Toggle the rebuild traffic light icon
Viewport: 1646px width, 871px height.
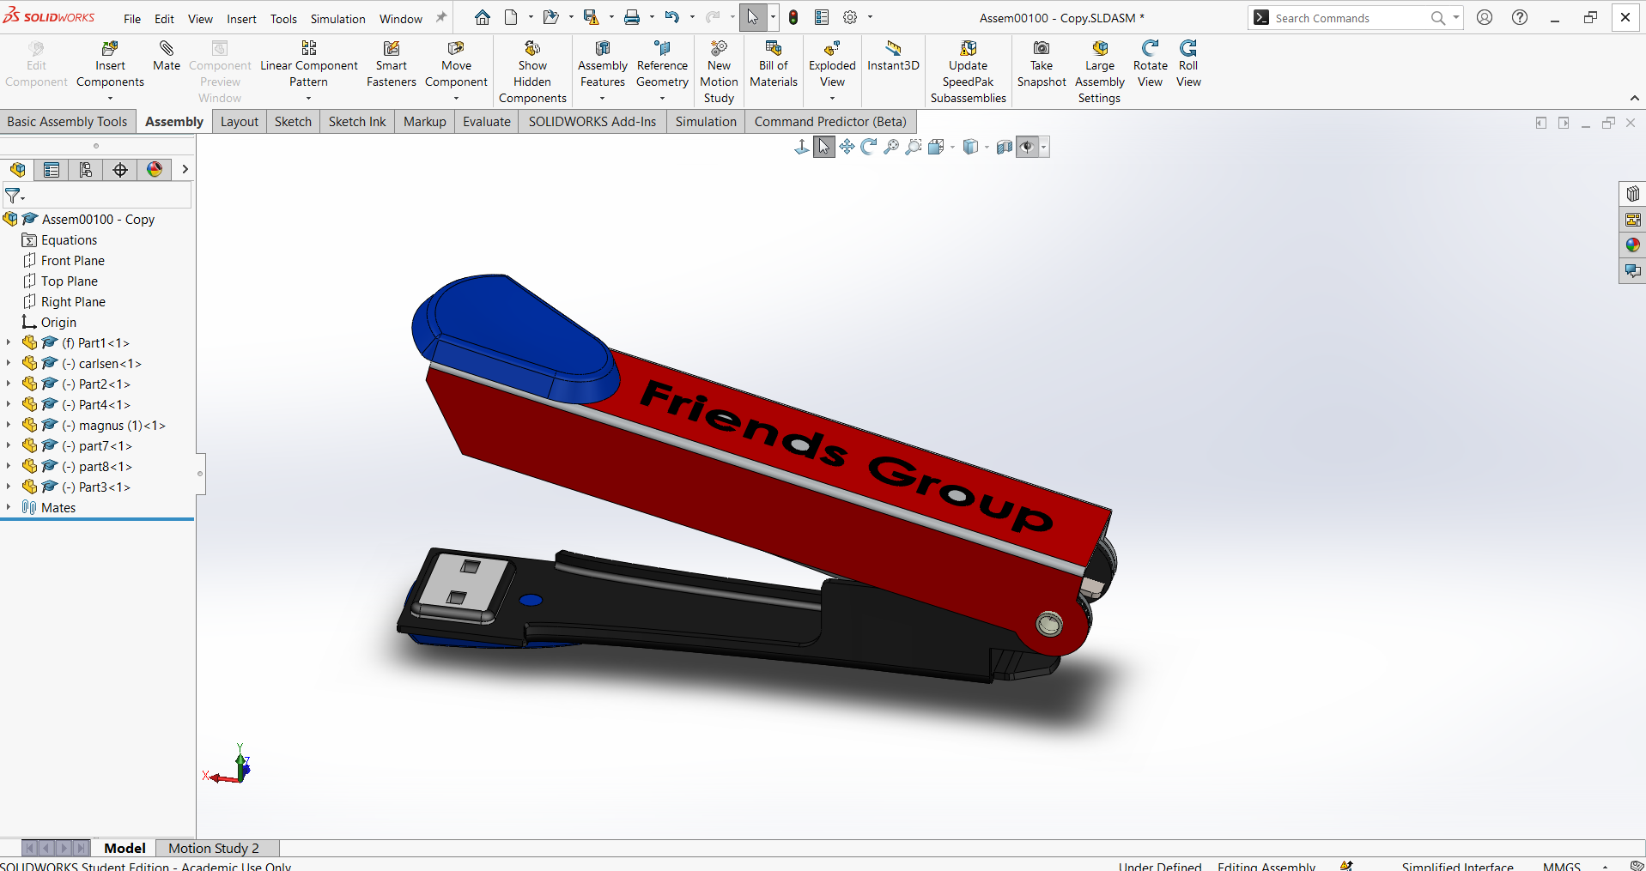793,17
